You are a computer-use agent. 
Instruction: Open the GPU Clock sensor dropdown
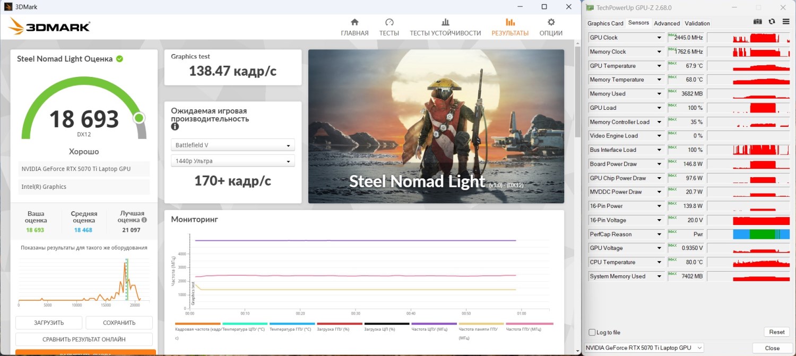[660, 38]
